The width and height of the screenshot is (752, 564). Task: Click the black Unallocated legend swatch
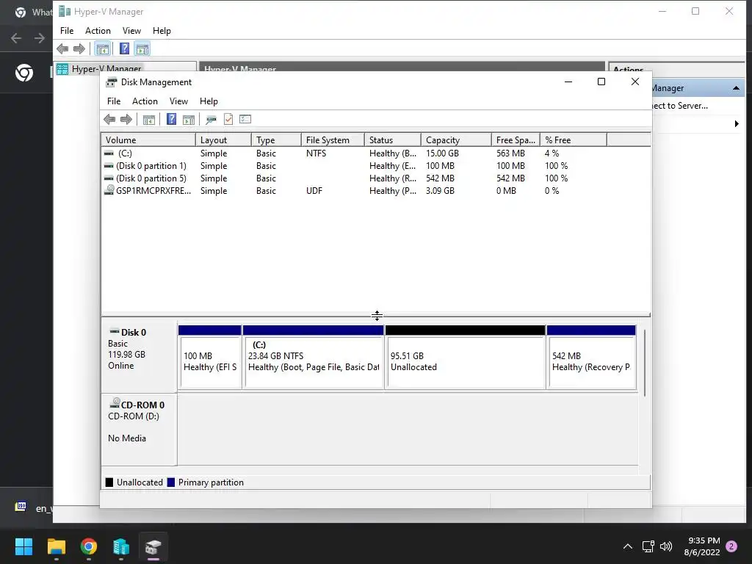coord(109,482)
